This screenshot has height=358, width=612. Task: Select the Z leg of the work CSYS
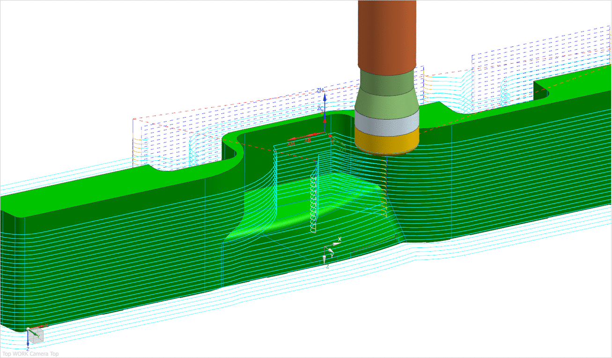pyautogui.click(x=324, y=259)
